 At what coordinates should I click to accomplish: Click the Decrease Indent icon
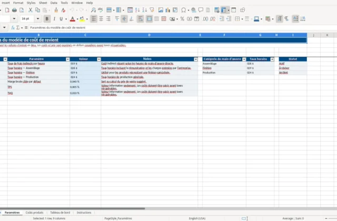tap(229, 19)
